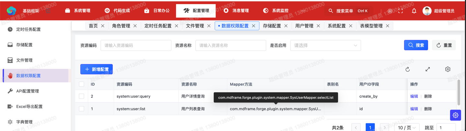Switch to the 定时任务配置 tab
466x131 pixels.
click(x=158, y=26)
